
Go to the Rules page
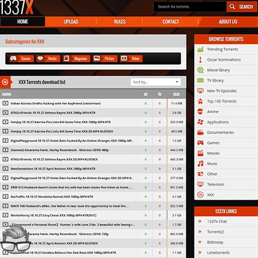point(120,21)
